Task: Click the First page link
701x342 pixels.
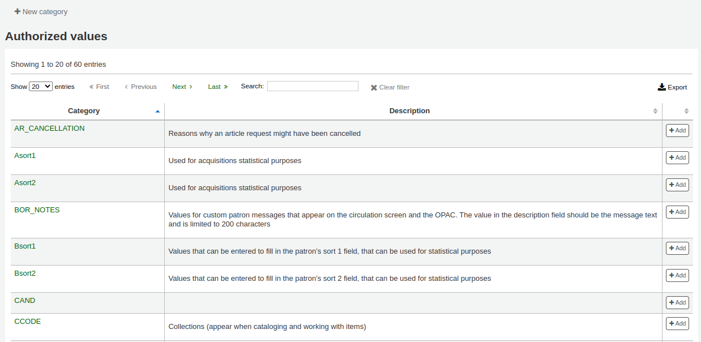Action: click(x=99, y=87)
